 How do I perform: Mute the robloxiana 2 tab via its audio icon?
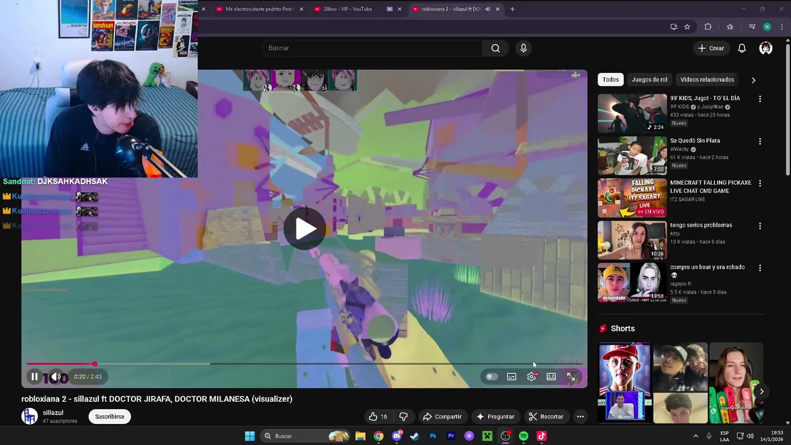click(x=488, y=9)
